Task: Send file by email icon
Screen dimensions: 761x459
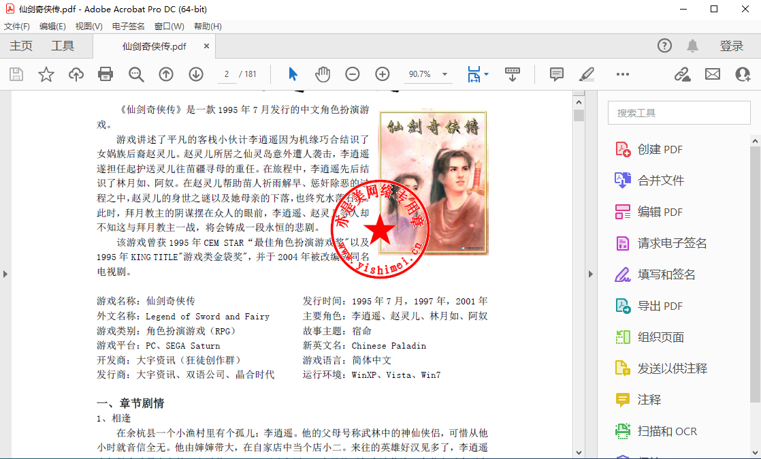Action: 713,74
